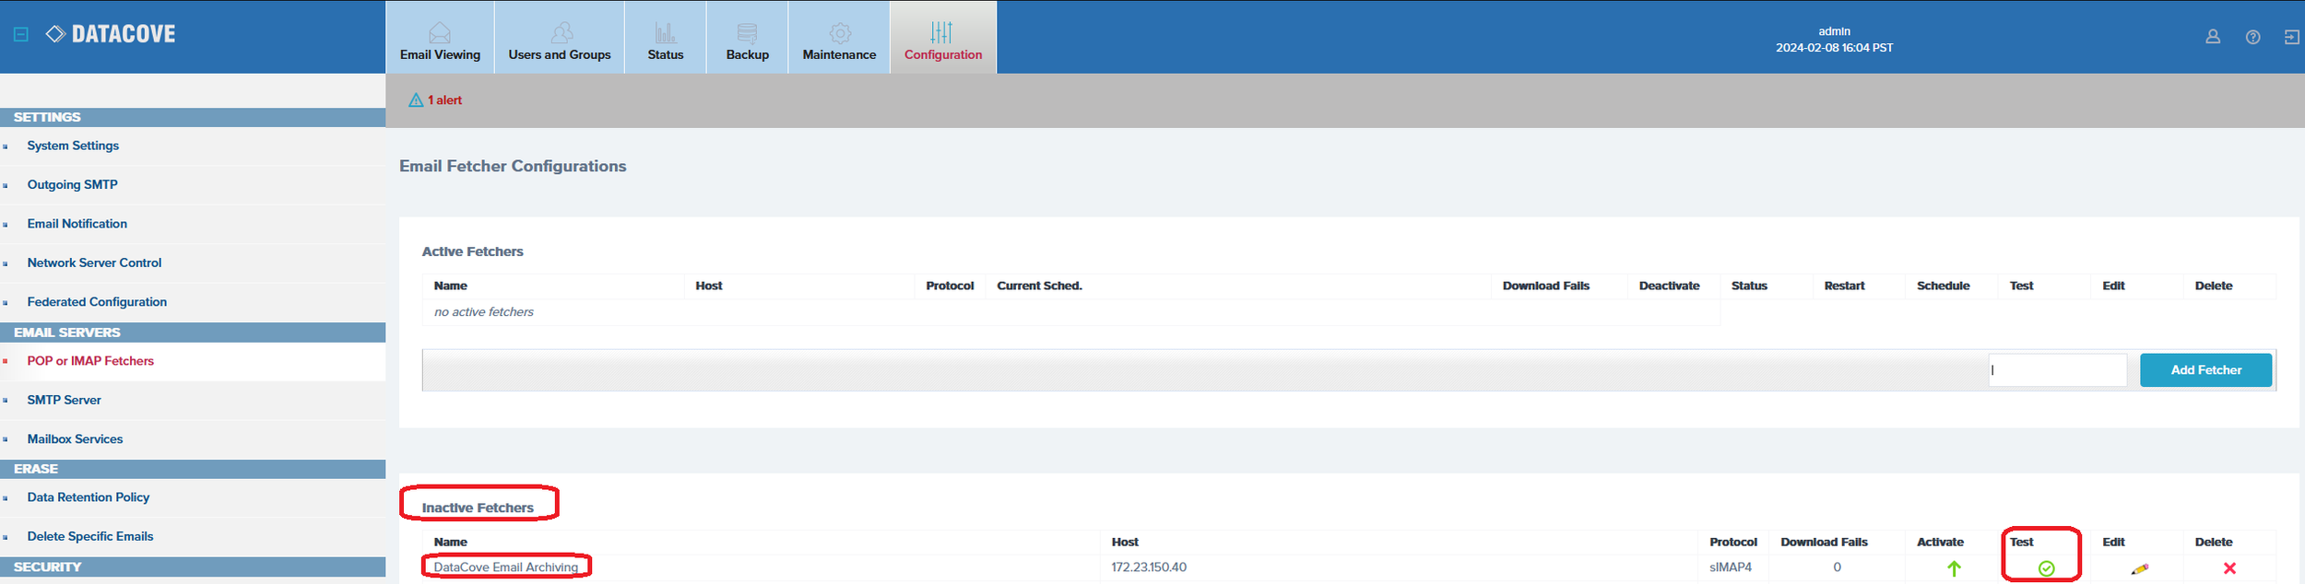Screen dimensions: 2305x584
Task: Go to the Users and Groups tab
Action: pyautogui.click(x=560, y=37)
